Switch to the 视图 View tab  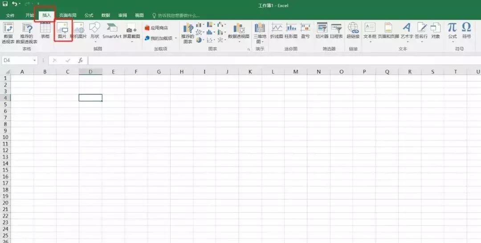pyautogui.click(x=139, y=15)
